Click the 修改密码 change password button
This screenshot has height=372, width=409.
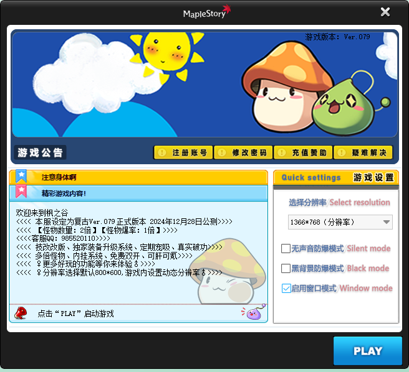click(x=243, y=152)
